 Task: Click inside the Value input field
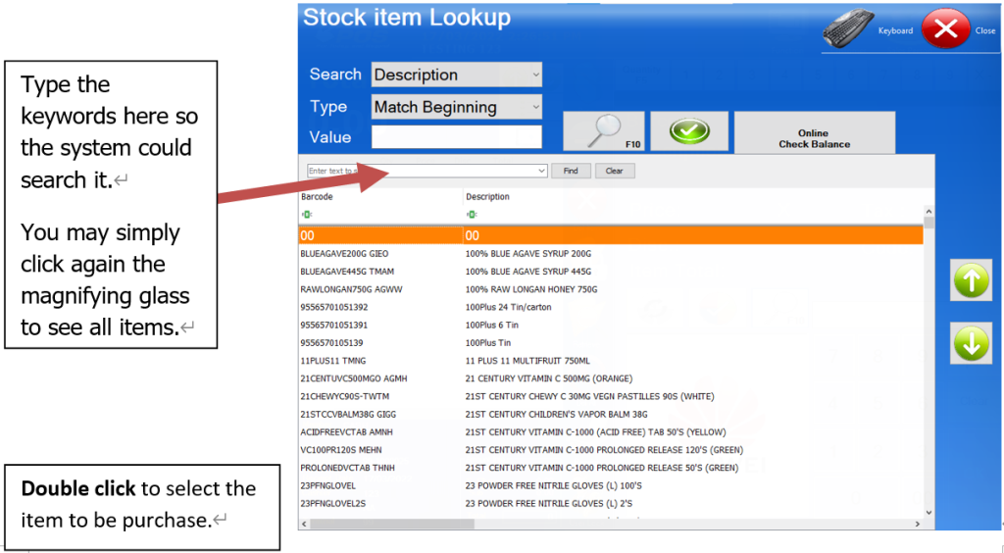tap(456, 137)
